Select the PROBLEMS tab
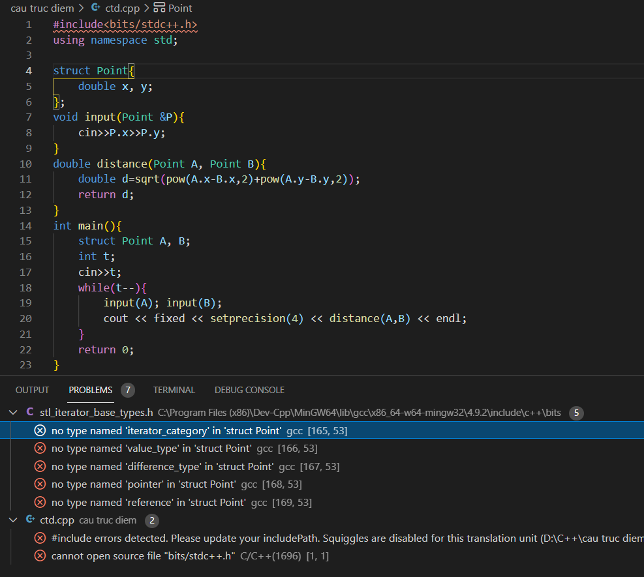644x577 pixels. 90,390
